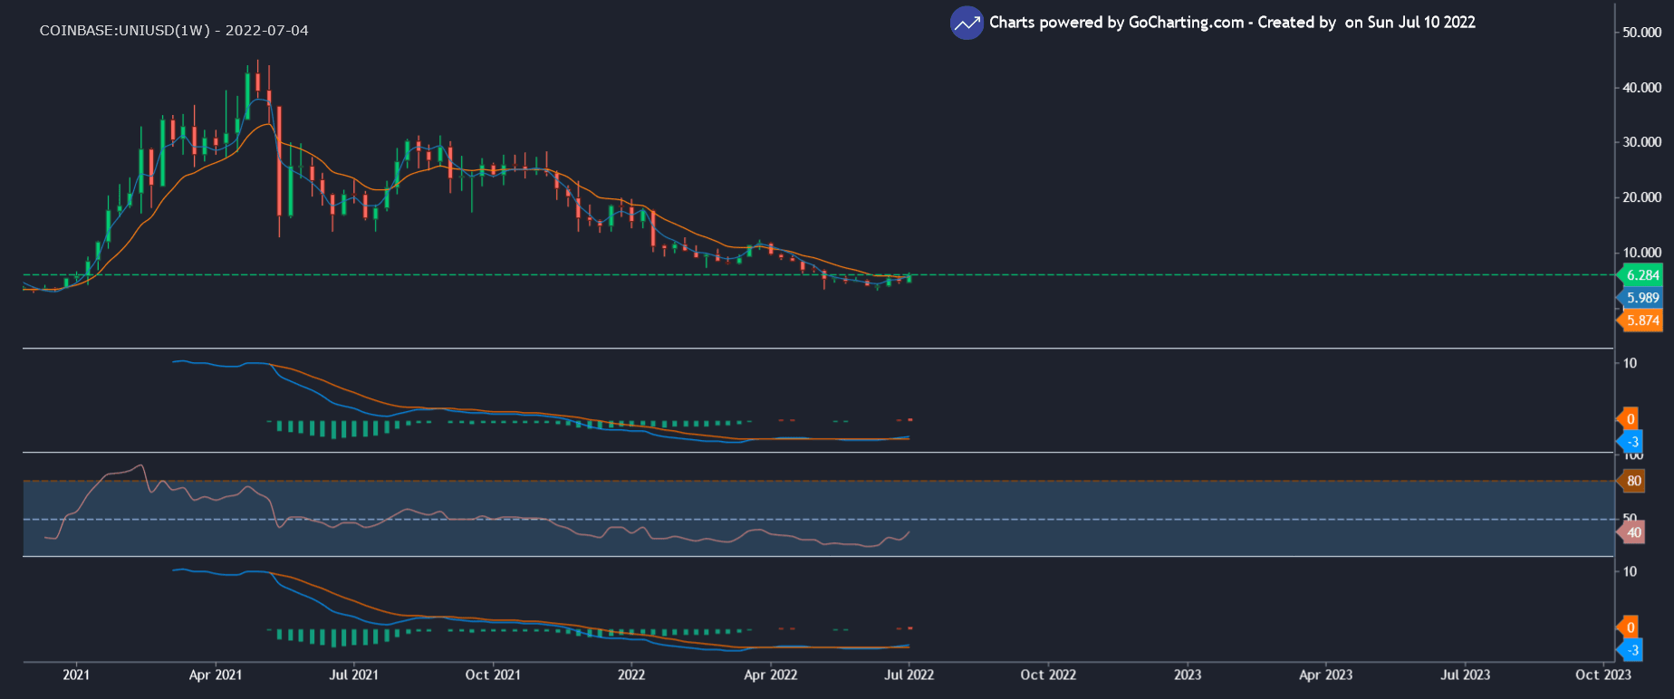Click the 2023 label on the time axis
The height and width of the screenshot is (699, 1674).
tap(1187, 675)
